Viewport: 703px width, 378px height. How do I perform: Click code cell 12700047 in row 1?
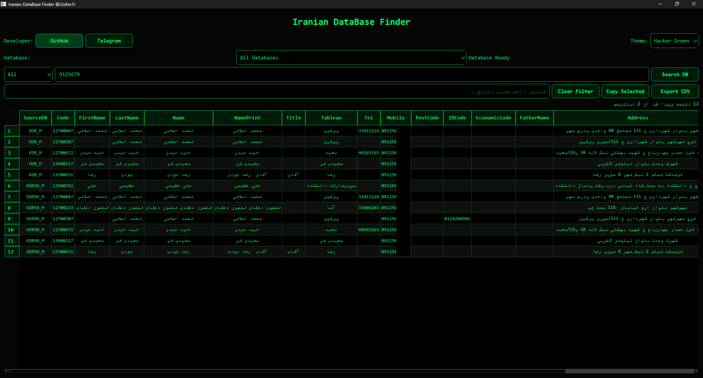pos(63,131)
